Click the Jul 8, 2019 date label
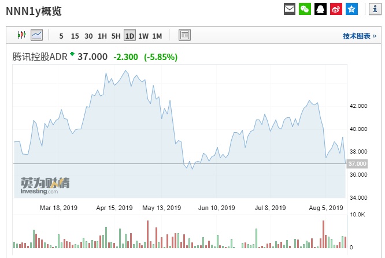Viewport: 385px width, 258px height. coord(271,208)
